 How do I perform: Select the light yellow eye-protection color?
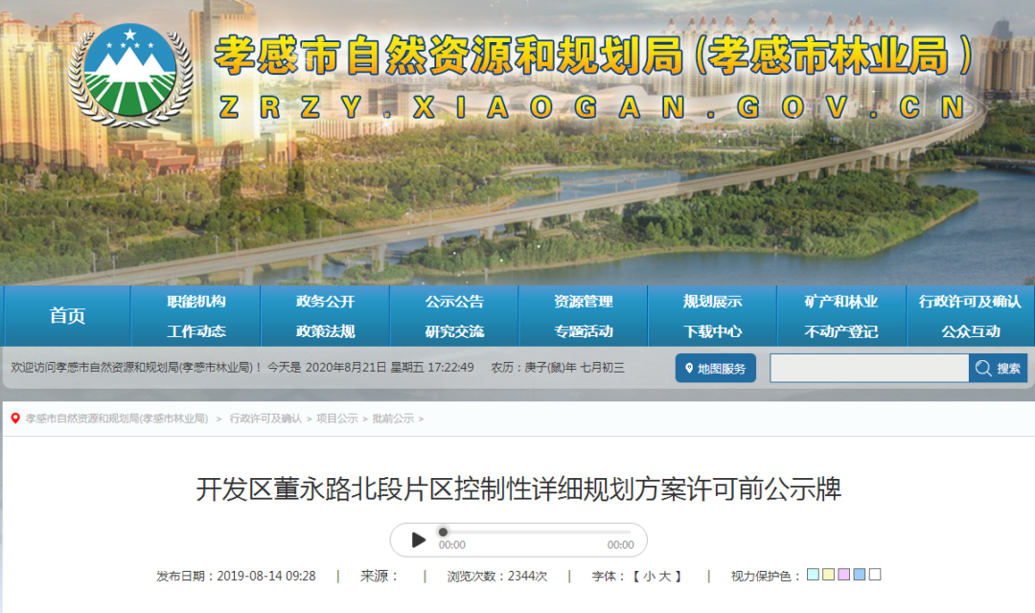click(828, 575)
